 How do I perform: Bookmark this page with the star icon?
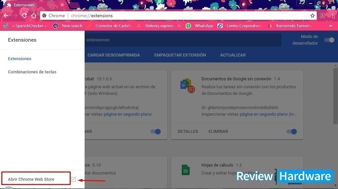click(x=312, y=16)
